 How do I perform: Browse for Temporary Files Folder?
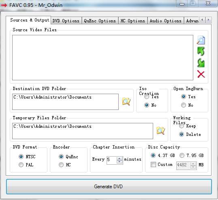[x=160, y=130]
